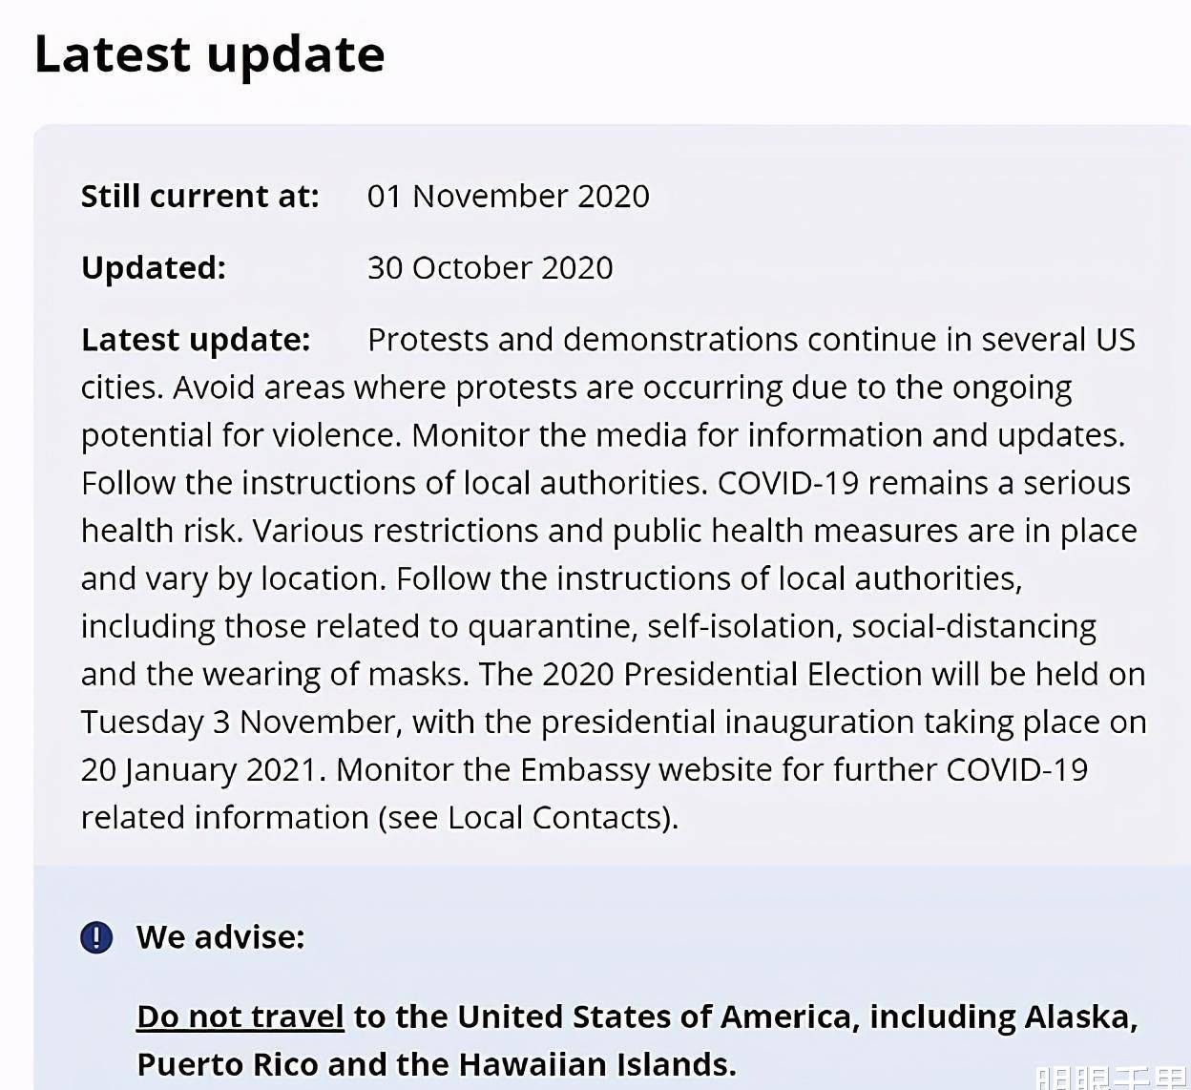The image size is (1191, 1090).
Task: Select the 'Still current at:' label
Action: [x=200, y=196]
